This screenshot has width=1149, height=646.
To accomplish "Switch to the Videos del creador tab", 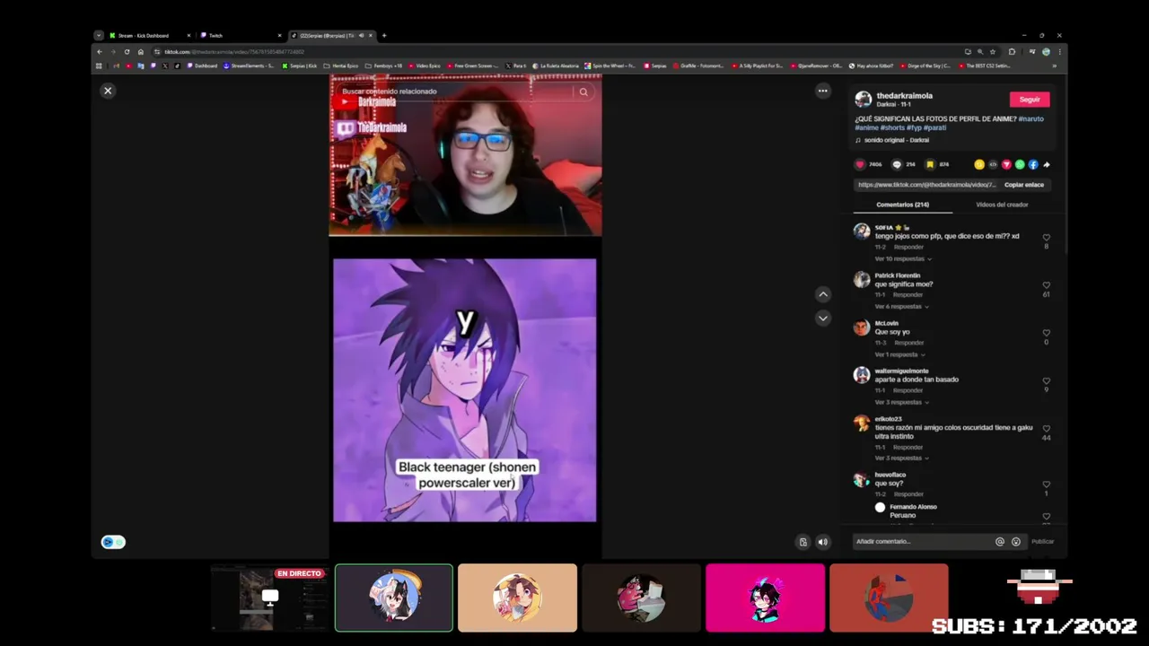I will tap(1002, 205).
